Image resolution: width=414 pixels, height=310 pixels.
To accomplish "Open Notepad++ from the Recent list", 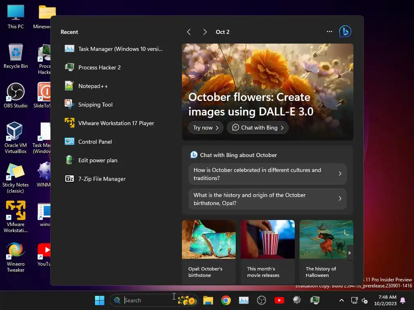I will [114, 86].
